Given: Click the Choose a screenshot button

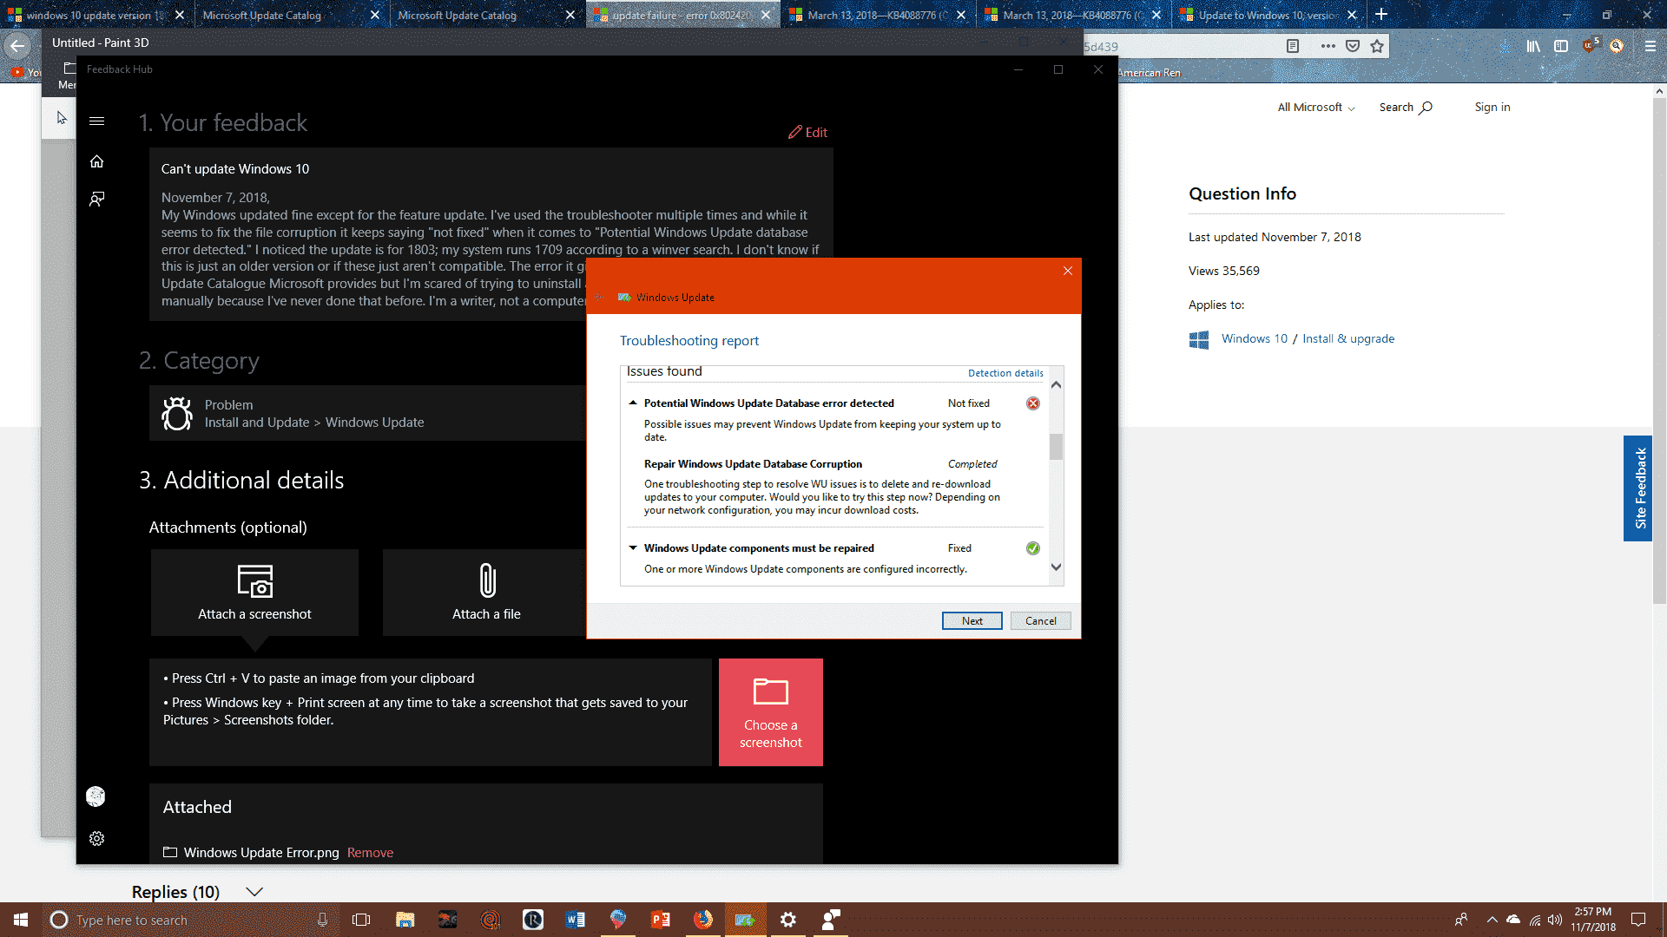Looking at the screenshot, I should point(771,712).
